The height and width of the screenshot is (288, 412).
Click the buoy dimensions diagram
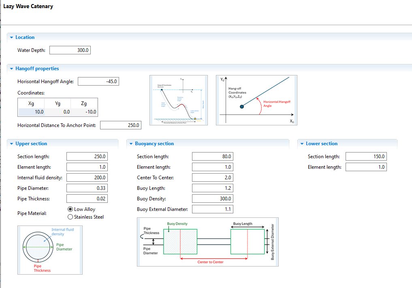[208, 242]
